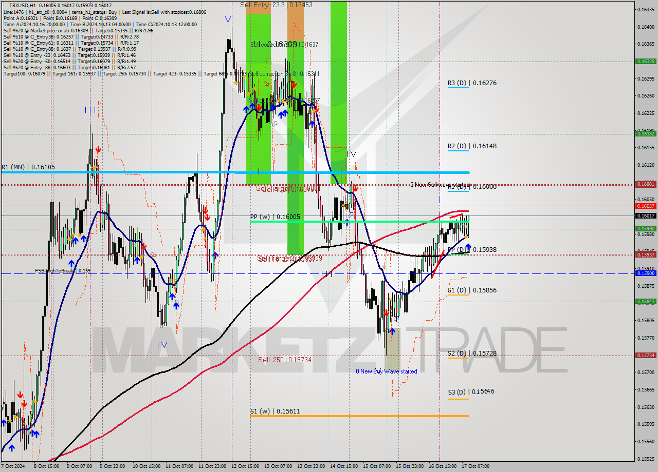Select the R2 (D) | 0.16148 pivot label

472,146
